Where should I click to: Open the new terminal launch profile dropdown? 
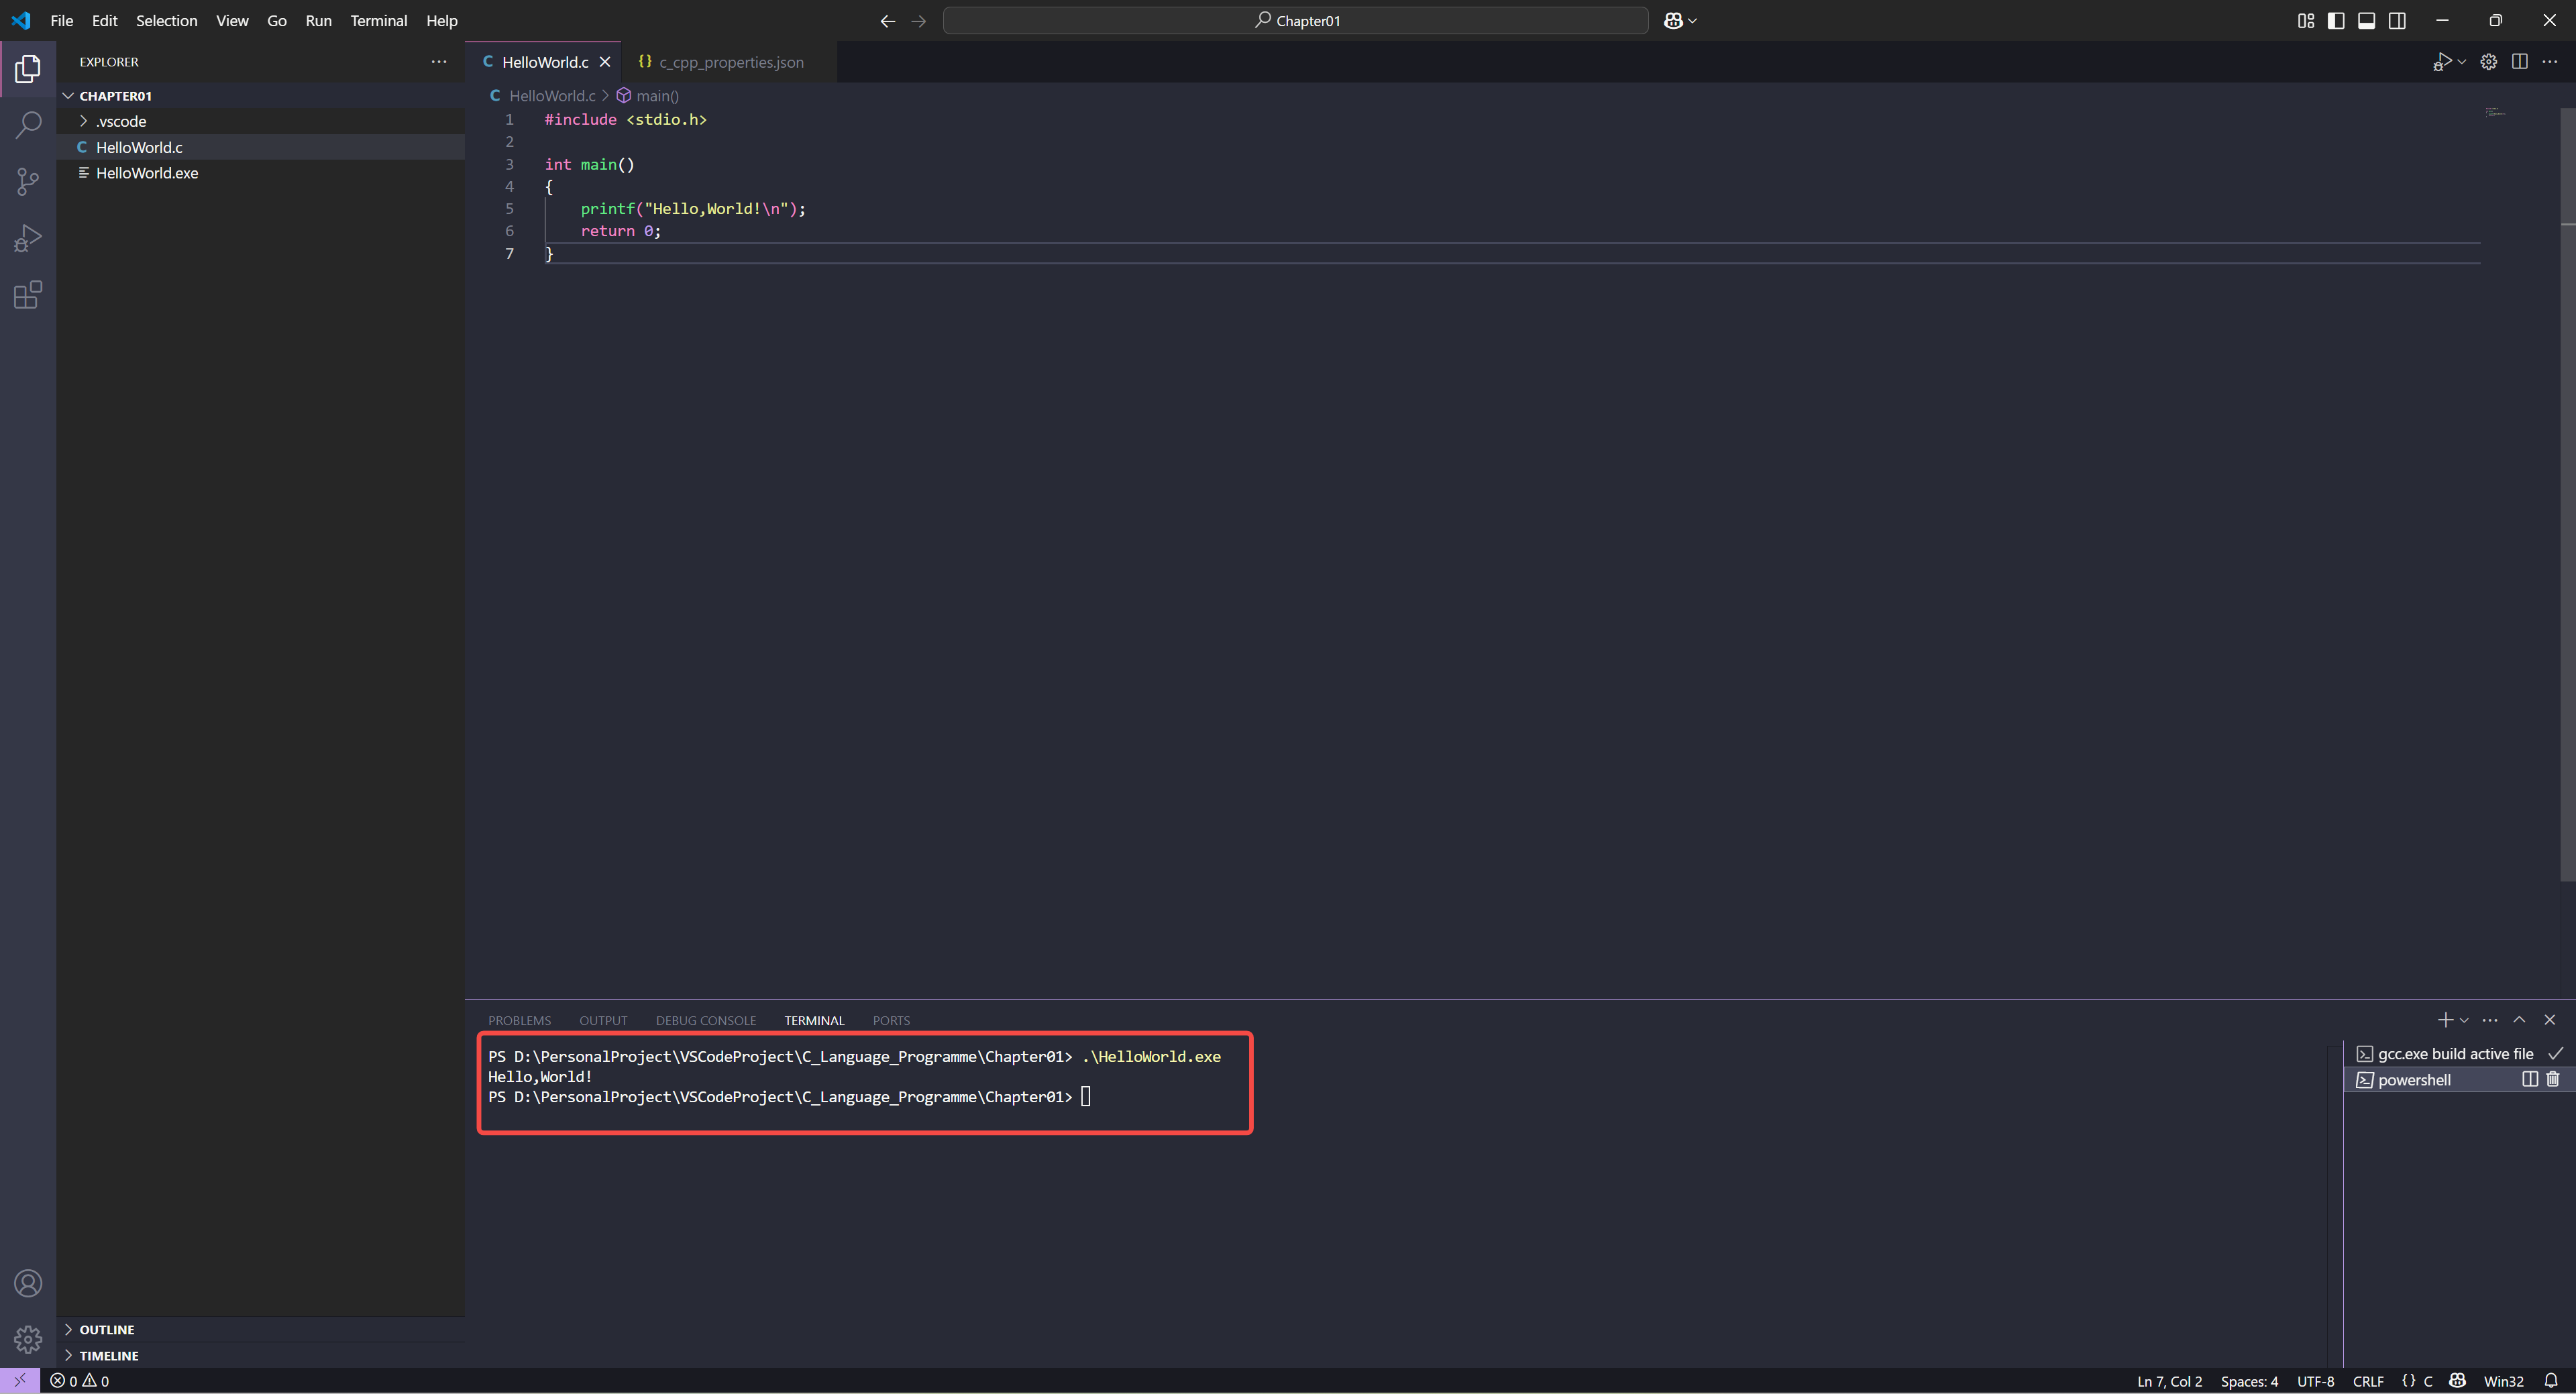pyautogui.click(x=2464, y=1020)
